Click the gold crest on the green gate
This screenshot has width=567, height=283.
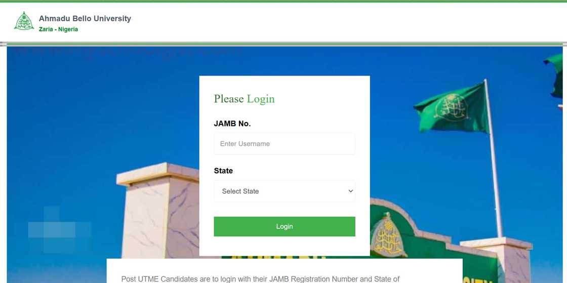(x=387, y=234)
